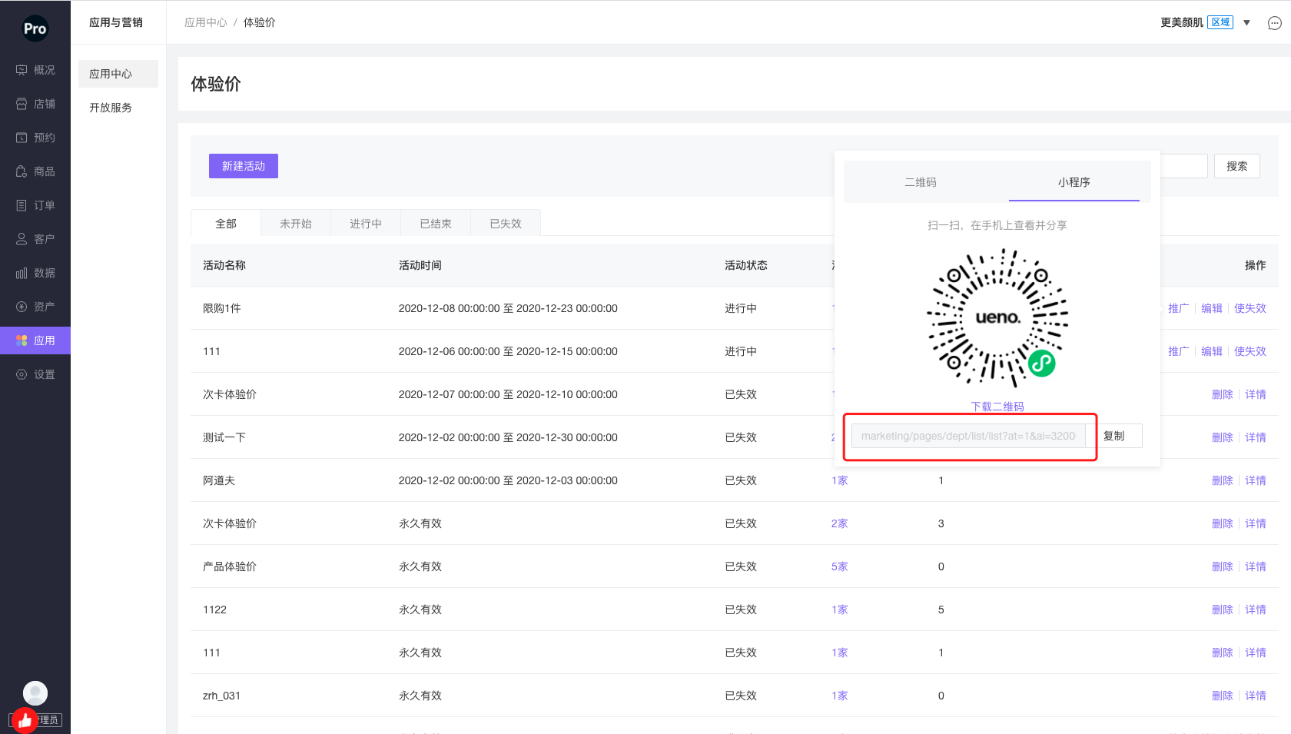Click 应用中心 in the breadcrumb
Image resolution: width=1291 pixels, height=734 pixels.
(206, 22)
